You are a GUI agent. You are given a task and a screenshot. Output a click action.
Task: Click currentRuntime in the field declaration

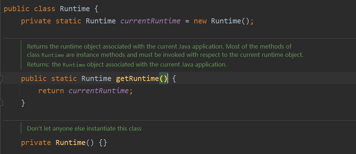pyautogui.click(x=150, y=21)
